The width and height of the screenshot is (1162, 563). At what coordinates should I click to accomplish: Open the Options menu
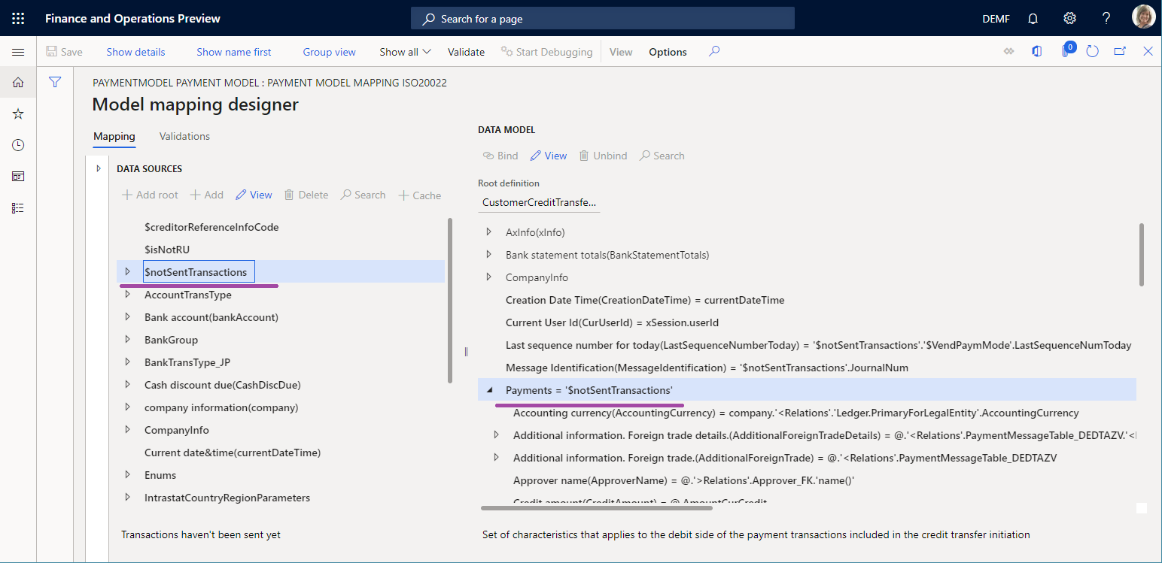667,51
